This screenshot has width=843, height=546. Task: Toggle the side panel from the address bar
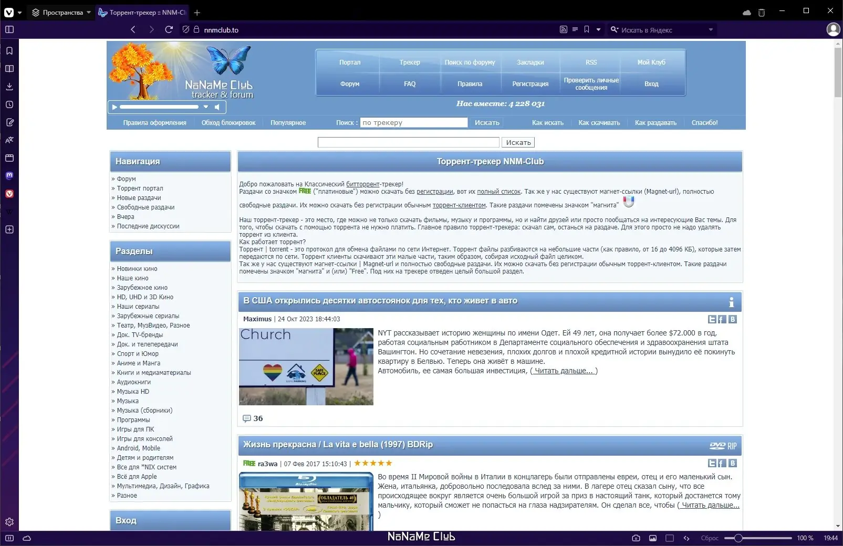coord(9,30)
